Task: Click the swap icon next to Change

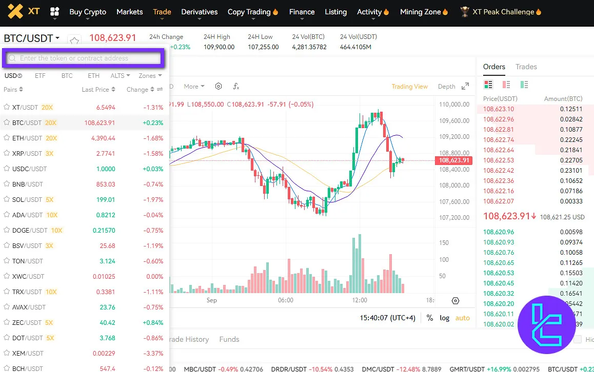Action: 160,89
